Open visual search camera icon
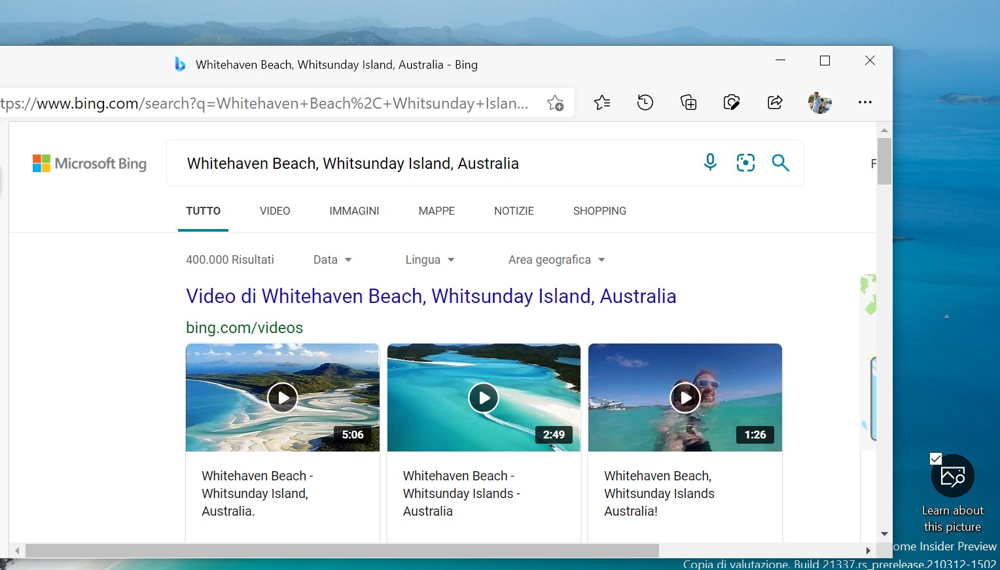The width and height of the screenshot is (1000, 570). coord(745,162)
